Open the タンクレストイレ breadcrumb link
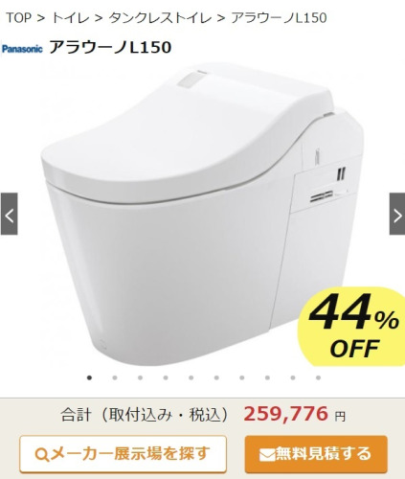The image size is (405, 479). (x=160, y=18)
